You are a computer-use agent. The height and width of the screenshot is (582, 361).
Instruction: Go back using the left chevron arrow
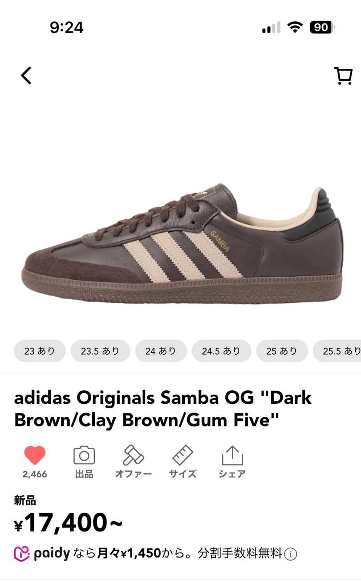tap(26, 75)
